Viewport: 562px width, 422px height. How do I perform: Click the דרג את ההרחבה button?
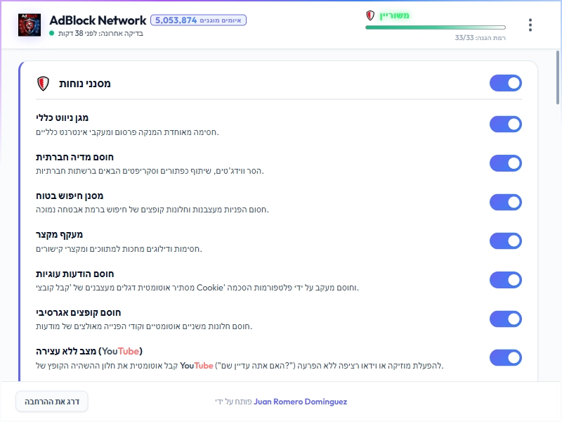(51, 402)
